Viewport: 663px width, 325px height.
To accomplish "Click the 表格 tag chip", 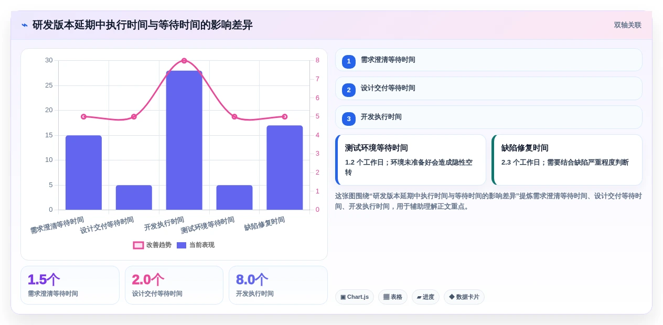I will [x=393, y=297].
